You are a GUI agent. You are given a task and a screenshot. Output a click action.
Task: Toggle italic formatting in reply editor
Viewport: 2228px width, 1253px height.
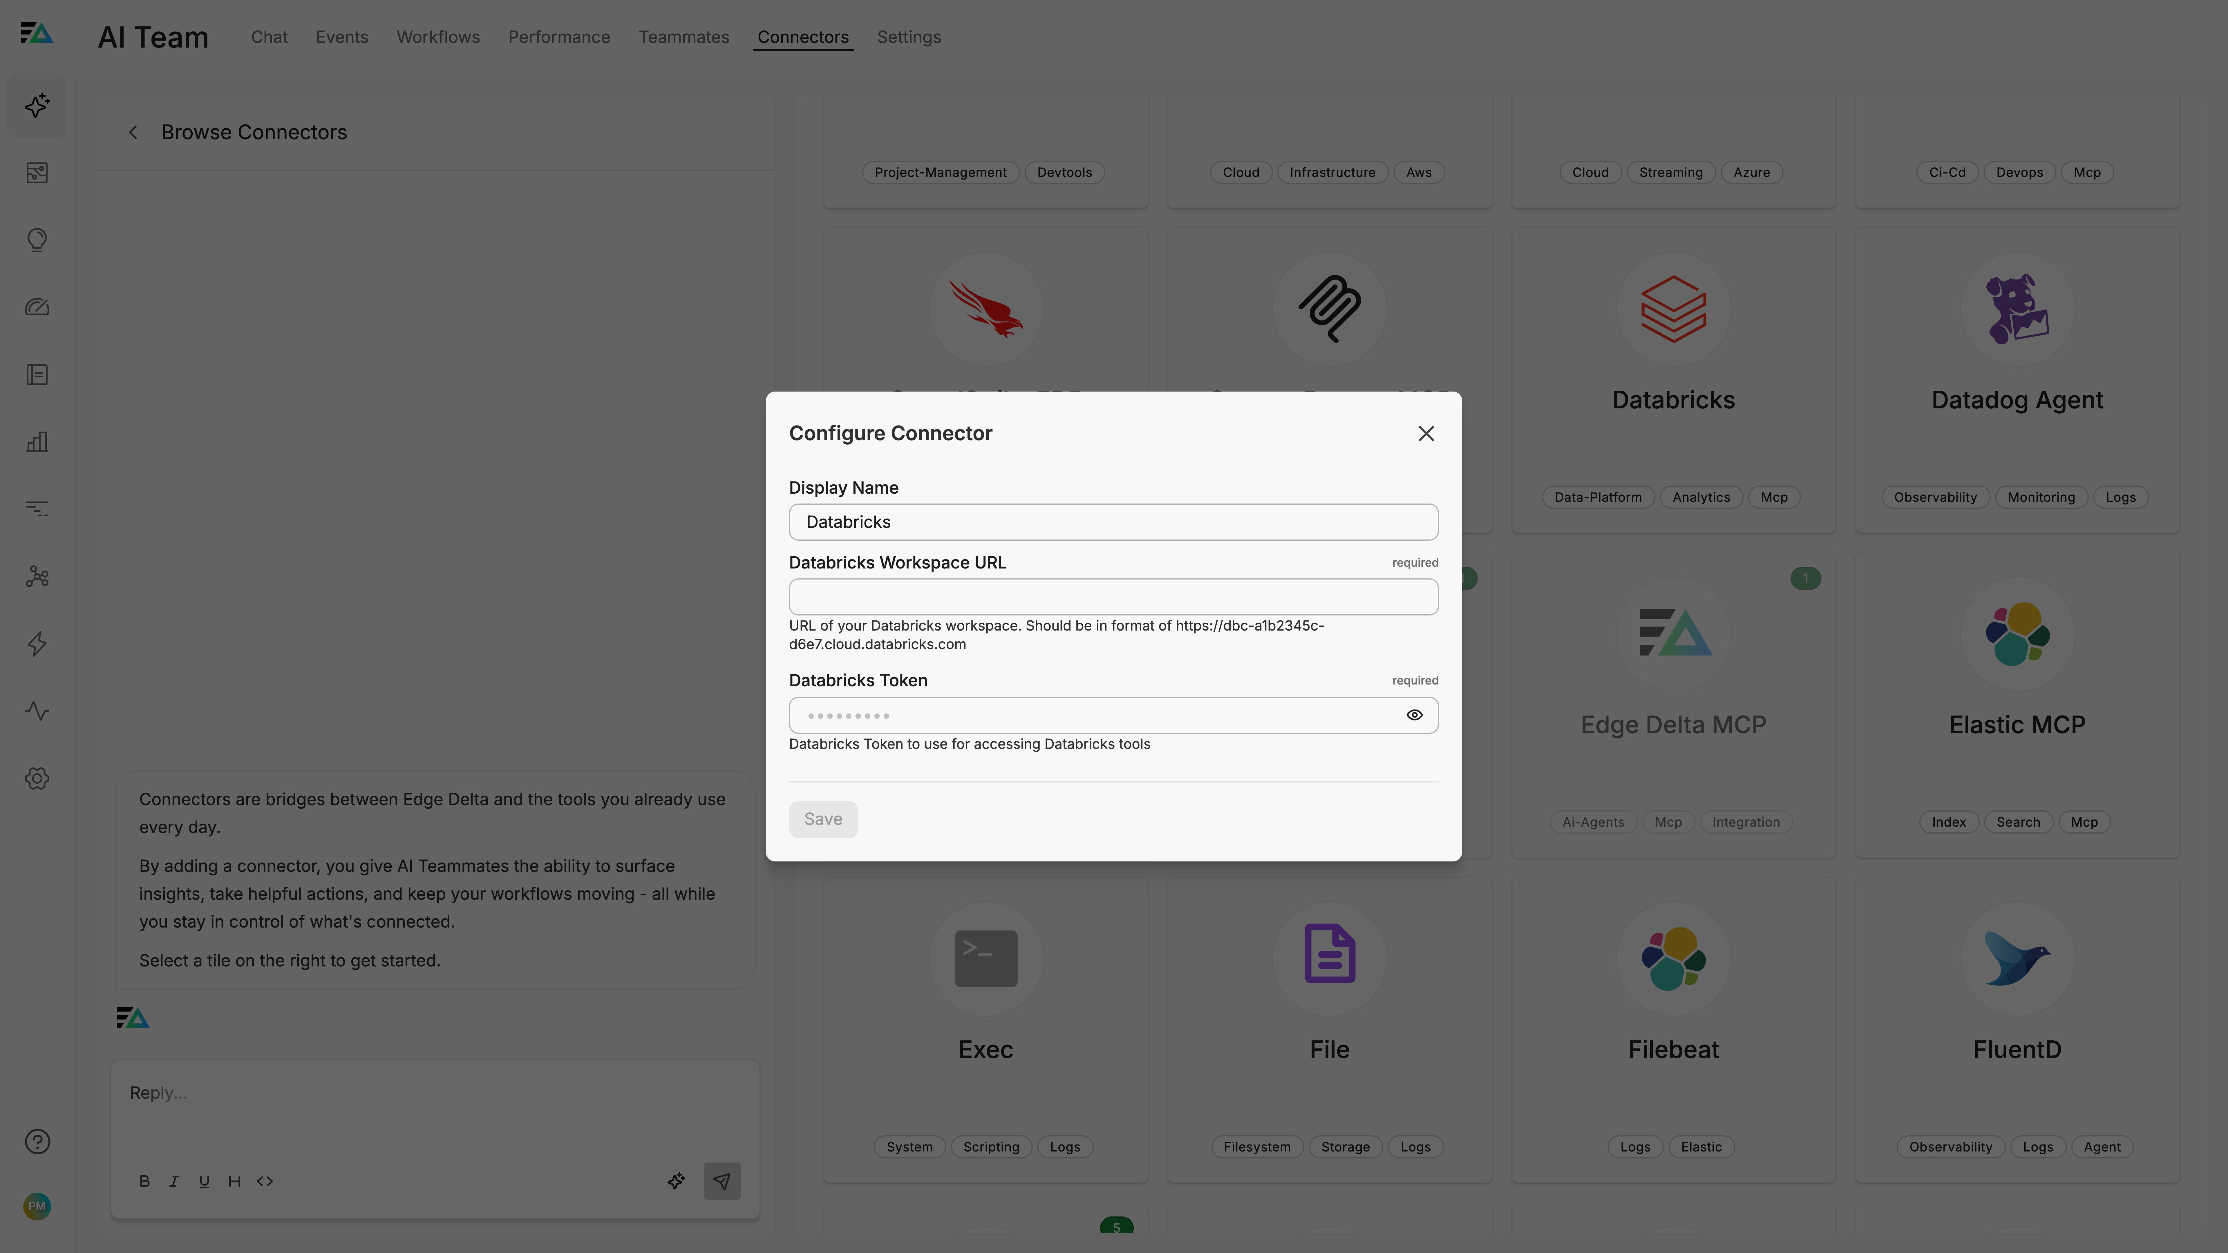coord(174,1181)
